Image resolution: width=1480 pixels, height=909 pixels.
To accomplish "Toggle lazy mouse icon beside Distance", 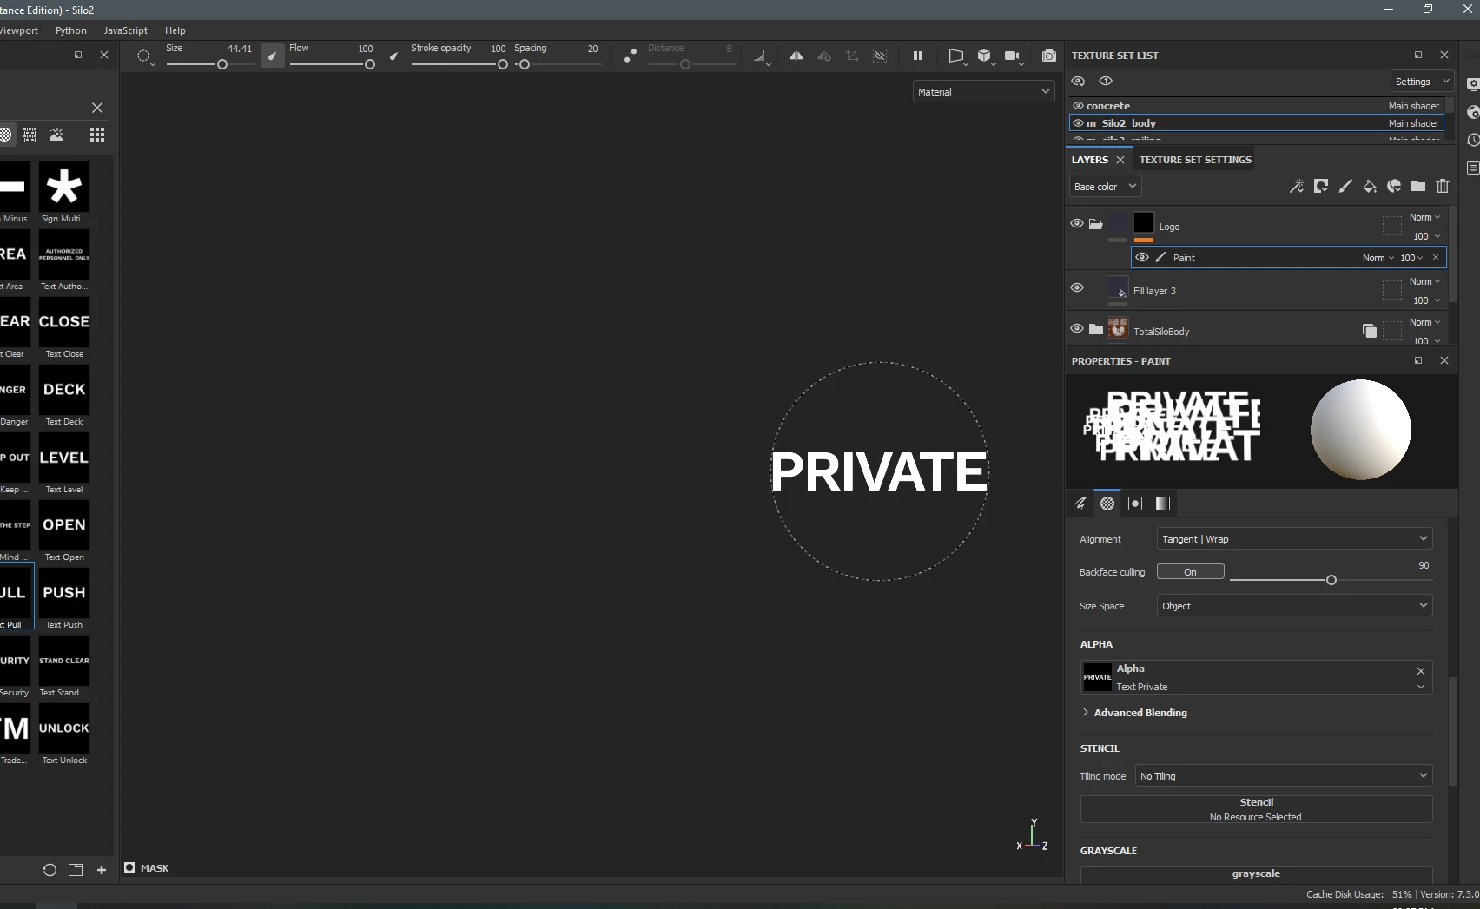I will click(631, 56).
